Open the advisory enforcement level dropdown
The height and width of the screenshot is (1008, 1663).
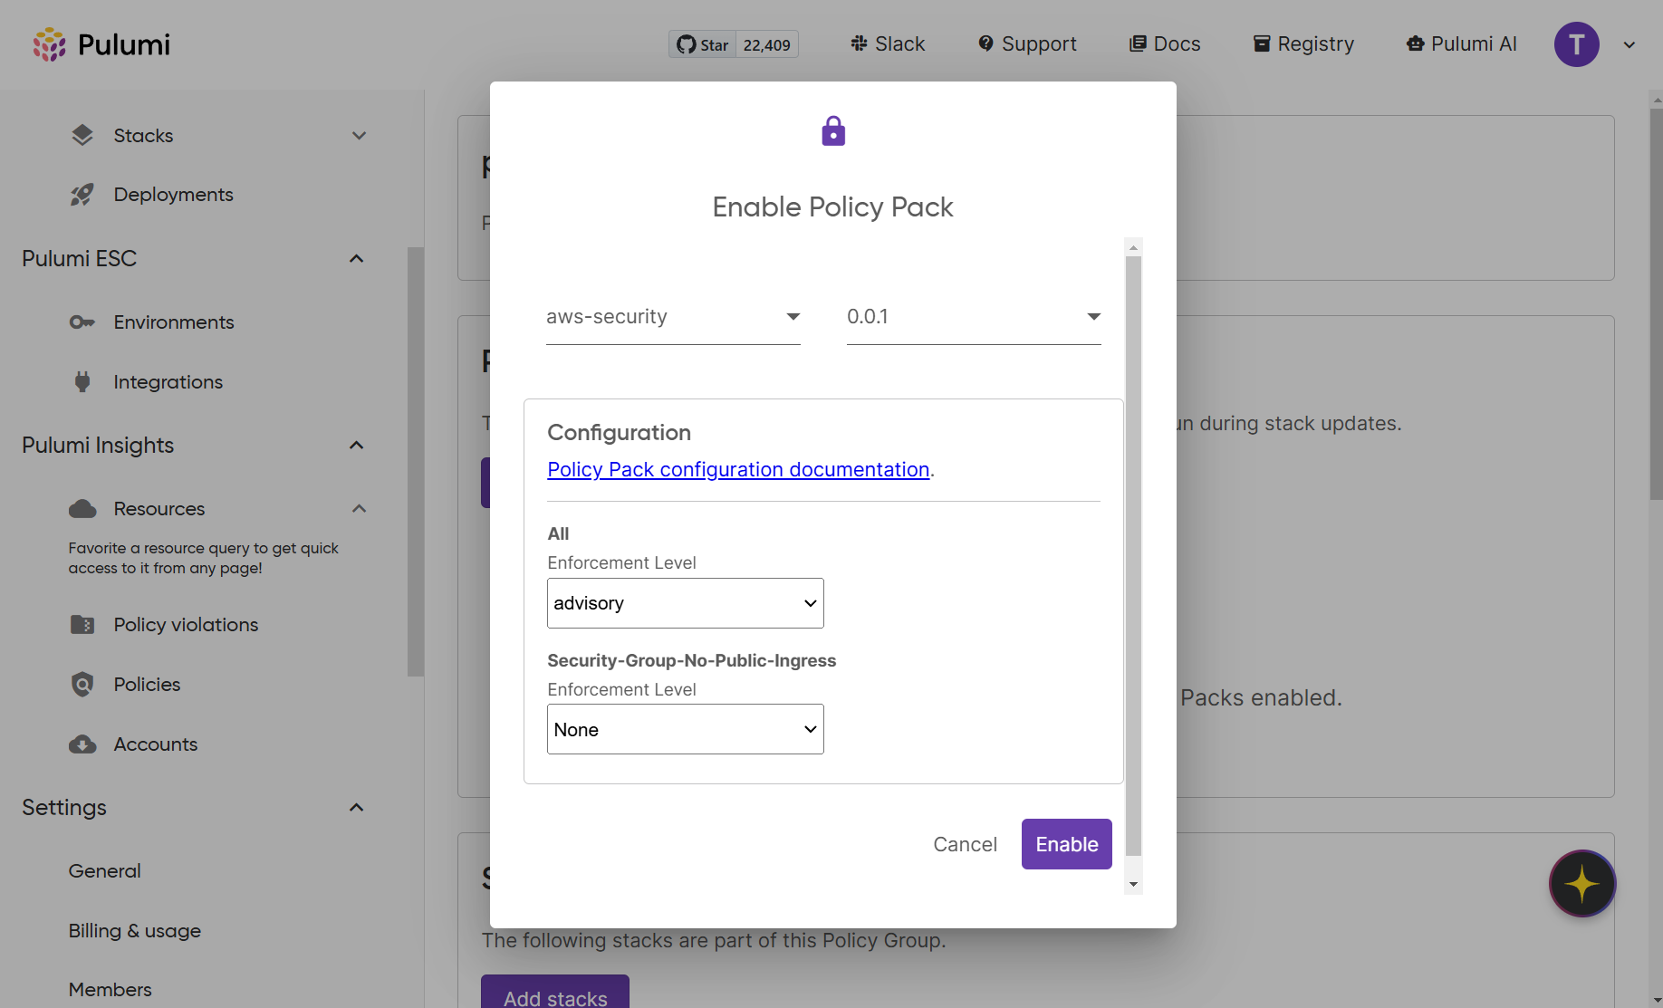tap(685, 603)
